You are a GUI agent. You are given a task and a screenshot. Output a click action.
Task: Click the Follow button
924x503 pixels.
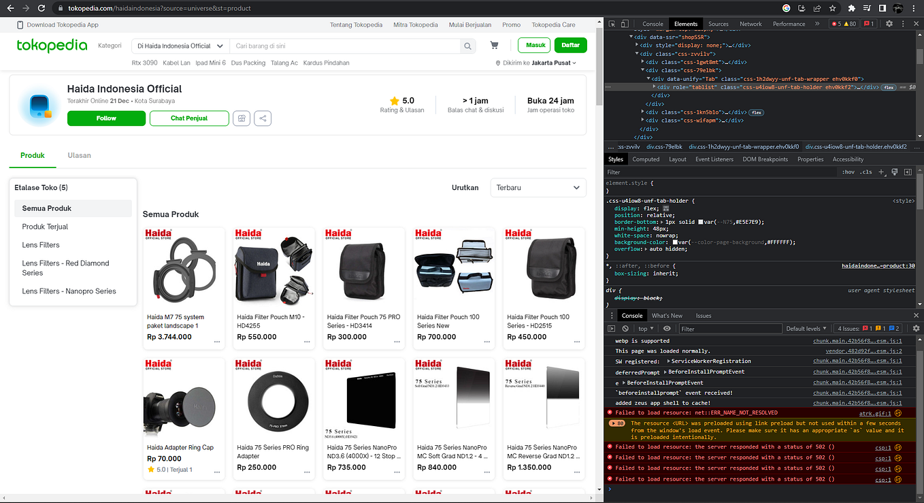click(105, 118)
